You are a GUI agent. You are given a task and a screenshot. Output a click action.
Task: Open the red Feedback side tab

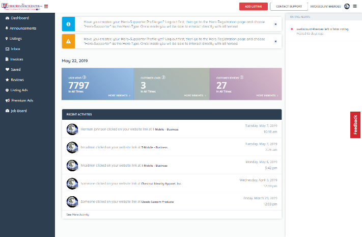point(355,125)
